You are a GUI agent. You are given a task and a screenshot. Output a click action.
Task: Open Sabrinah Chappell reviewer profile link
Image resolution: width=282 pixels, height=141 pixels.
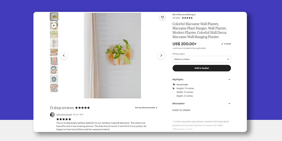pyautogui.click(x=64, y=114)
